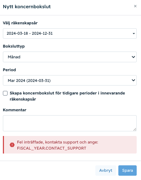Expand the Period dropdown showing Mar 2024

click(70, 80)
